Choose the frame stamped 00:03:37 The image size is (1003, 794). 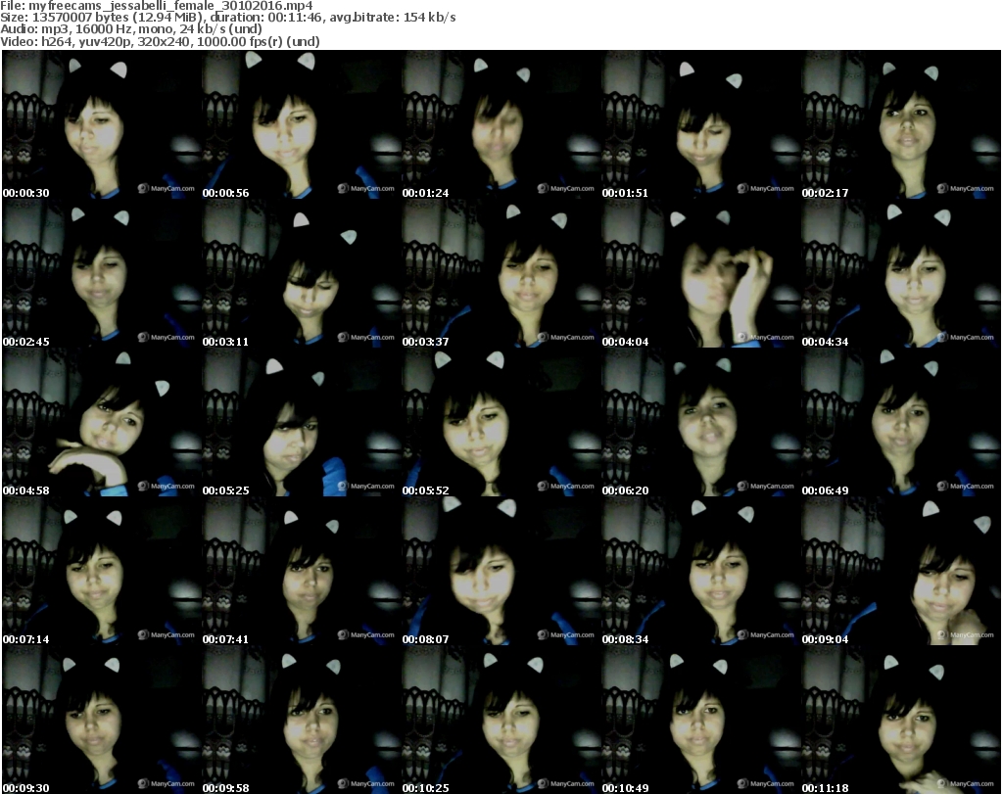(x=501, y=273)
